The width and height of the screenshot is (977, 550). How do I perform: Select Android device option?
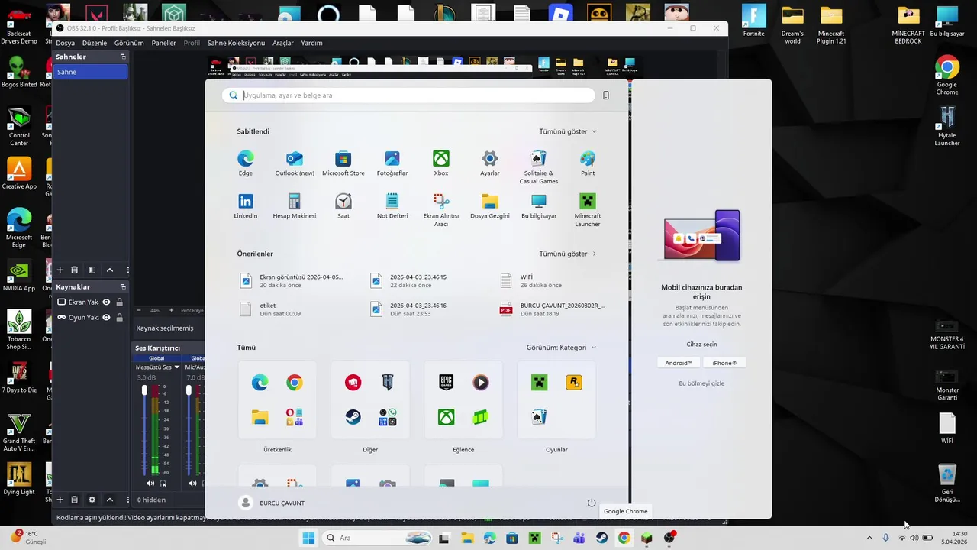[x=679, y=363]
